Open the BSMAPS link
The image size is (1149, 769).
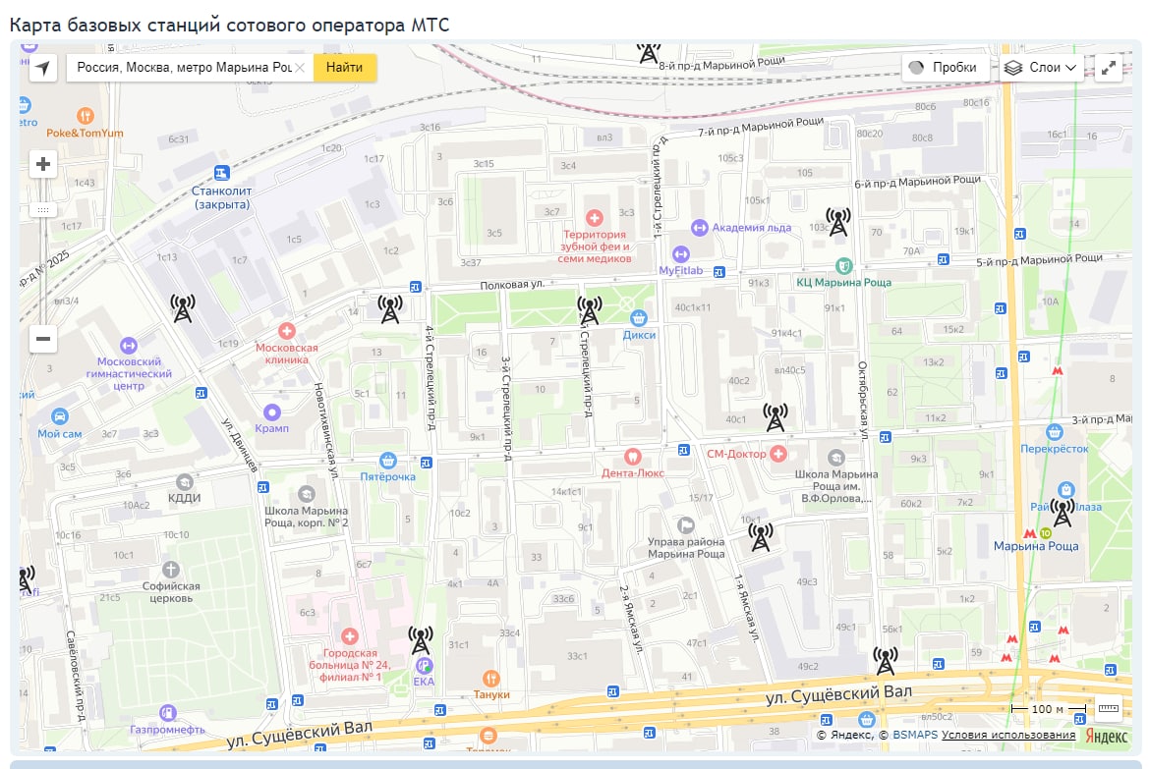[x=915, y=735]
